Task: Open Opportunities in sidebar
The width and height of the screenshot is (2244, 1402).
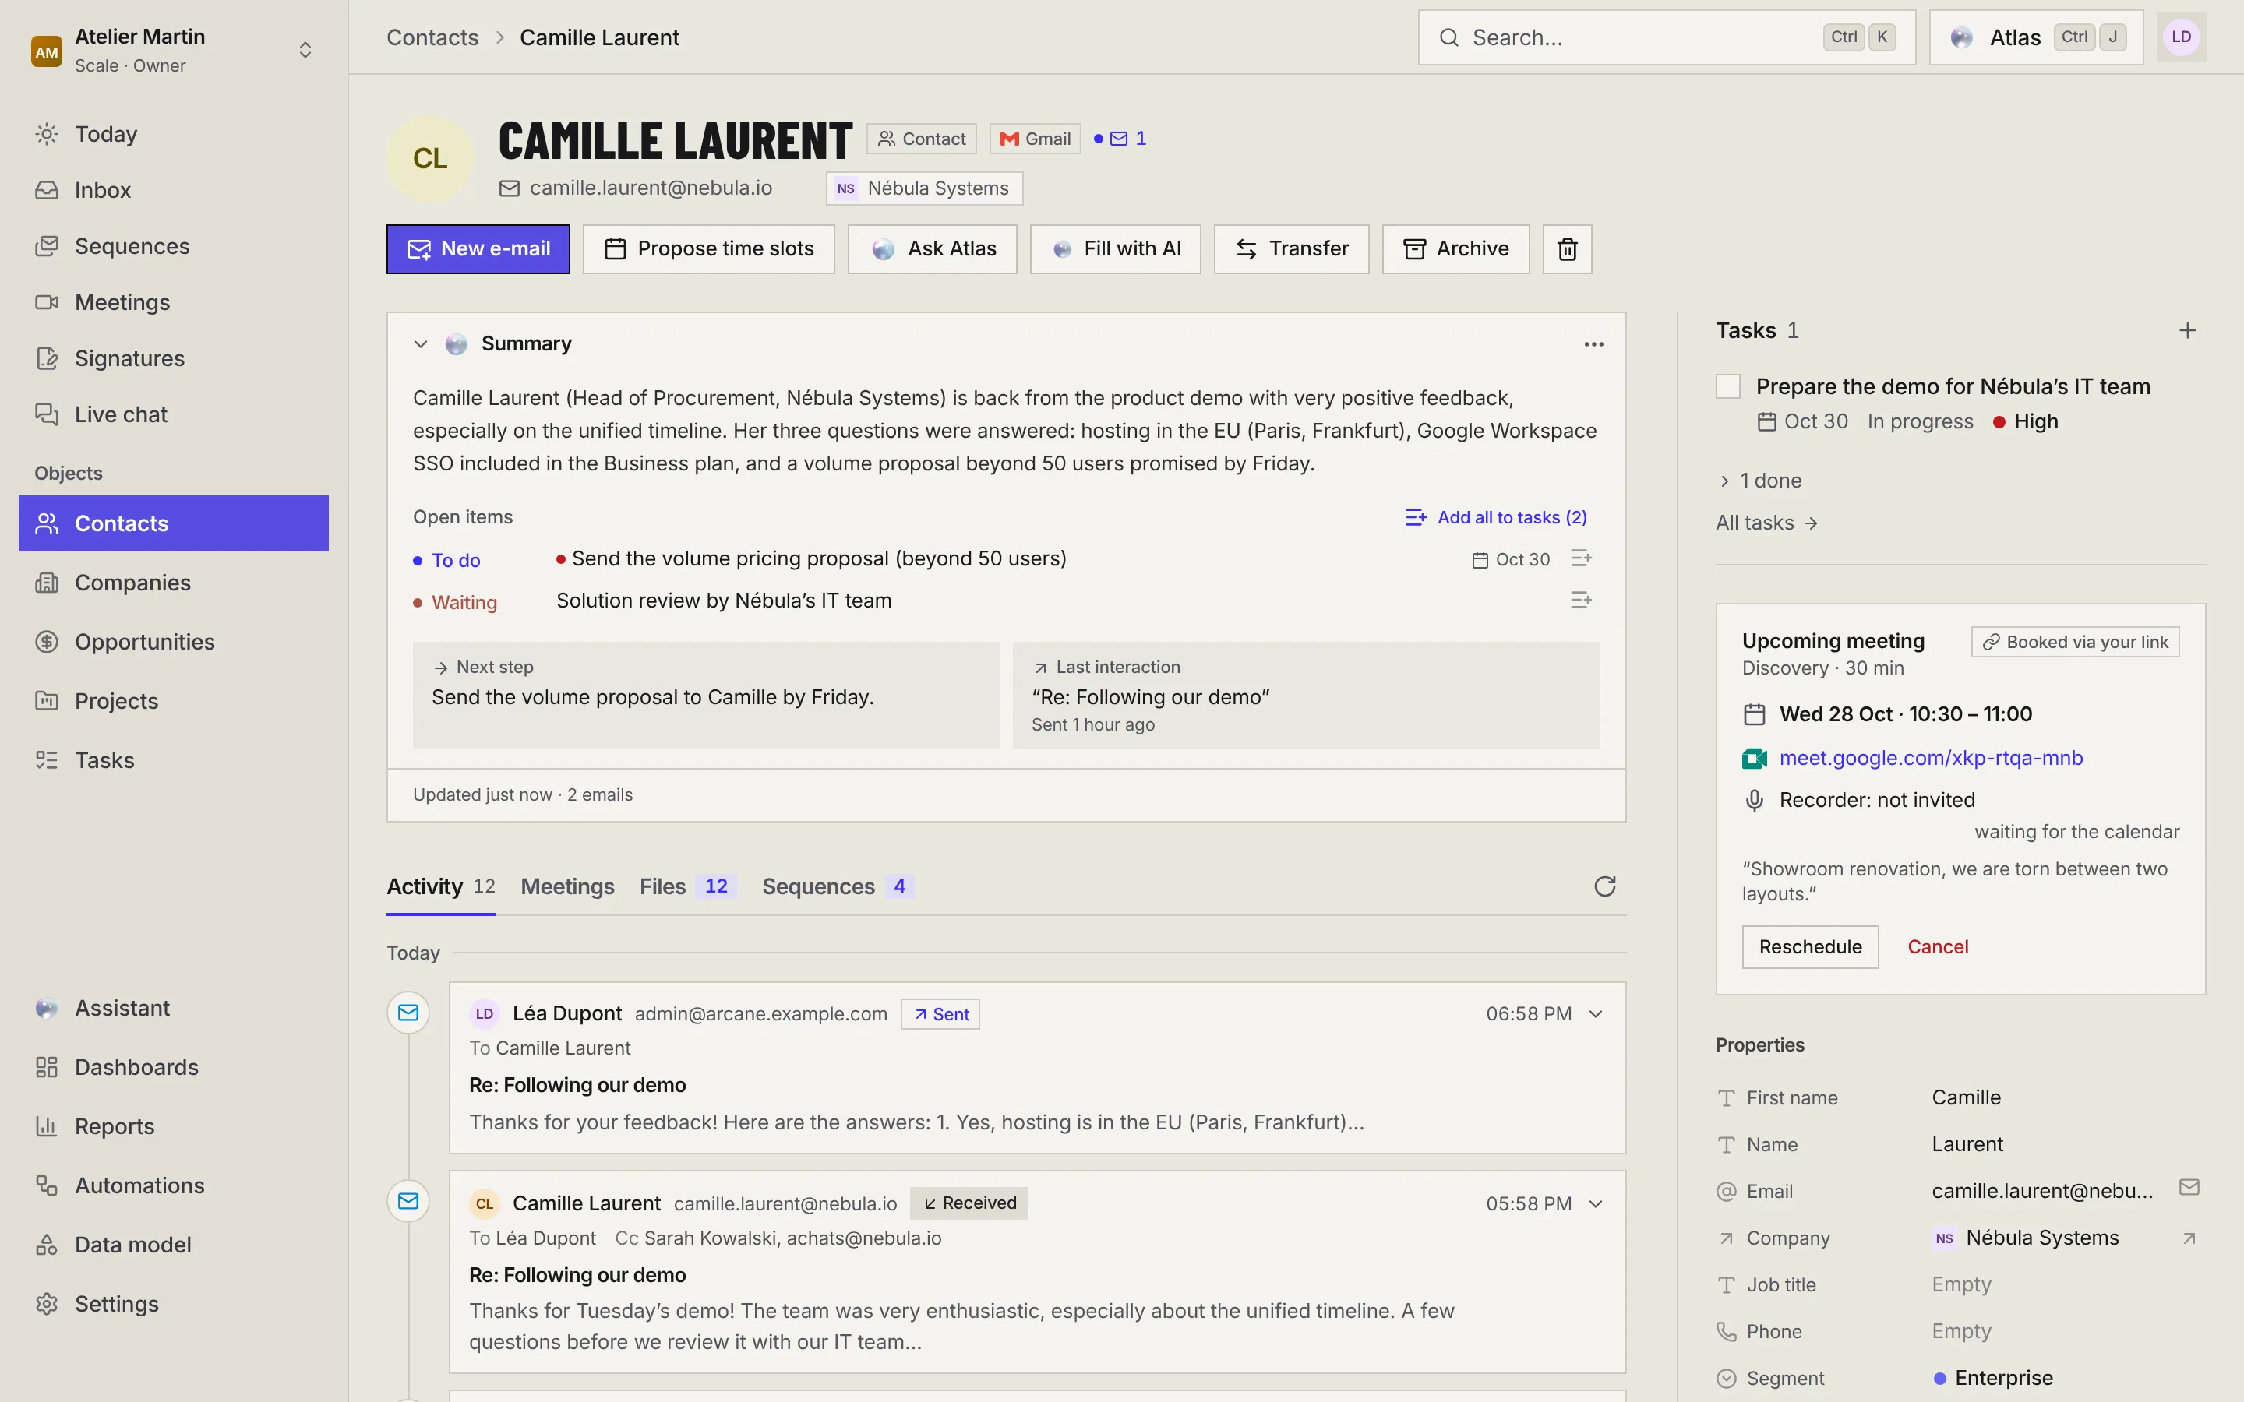Action: 174,642
